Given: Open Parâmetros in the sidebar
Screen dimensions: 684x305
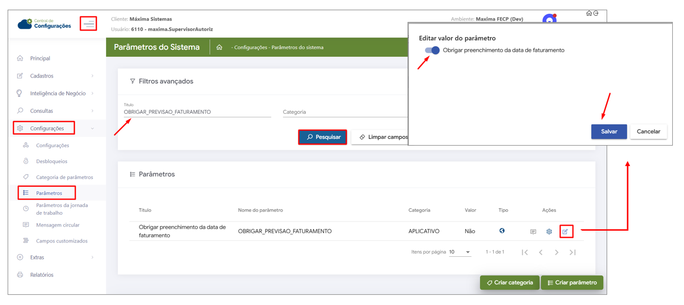Looking at the screenshot, I should [49, 193].
